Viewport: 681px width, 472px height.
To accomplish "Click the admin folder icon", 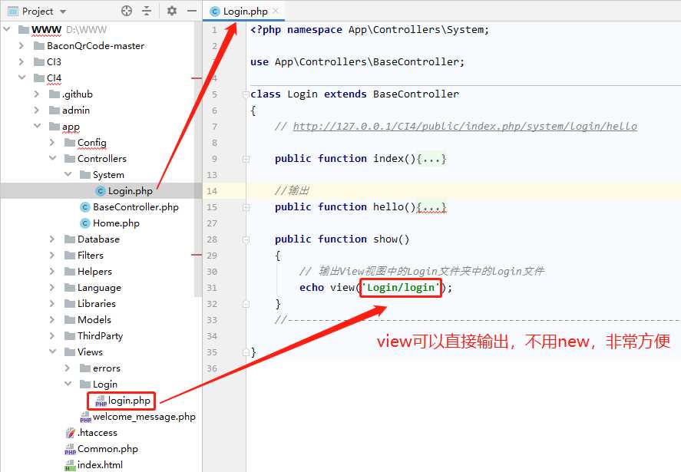I will (x=55, y=110).
